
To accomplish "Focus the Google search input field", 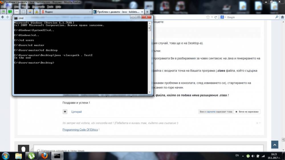I will point(251,17).
